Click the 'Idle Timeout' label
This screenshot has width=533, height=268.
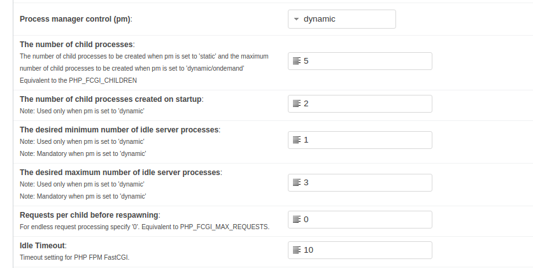pos(43,245)
